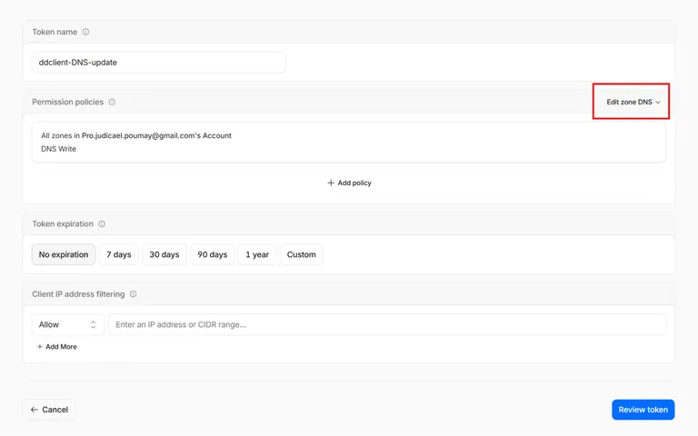Click the Add policy button
This screenshot has width=698, height=436.
349,183
